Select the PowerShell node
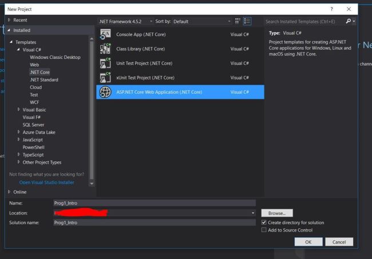The height and width of the screenshot is (259, 372). pos(33,147)
